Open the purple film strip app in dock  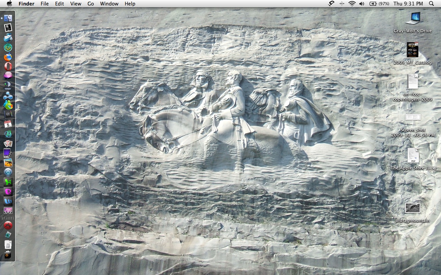click(x=8, y=153)
